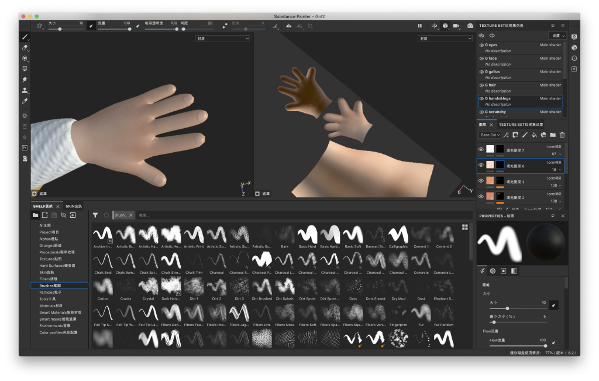This screenshot has height=381, width=599.
Task: Switch shelf thumbnails with grid view icon
Action: 465,228
